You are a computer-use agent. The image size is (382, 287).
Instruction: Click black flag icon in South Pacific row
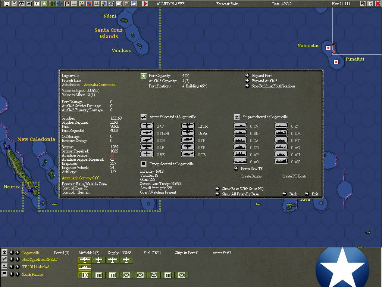[x=4, y=274]
